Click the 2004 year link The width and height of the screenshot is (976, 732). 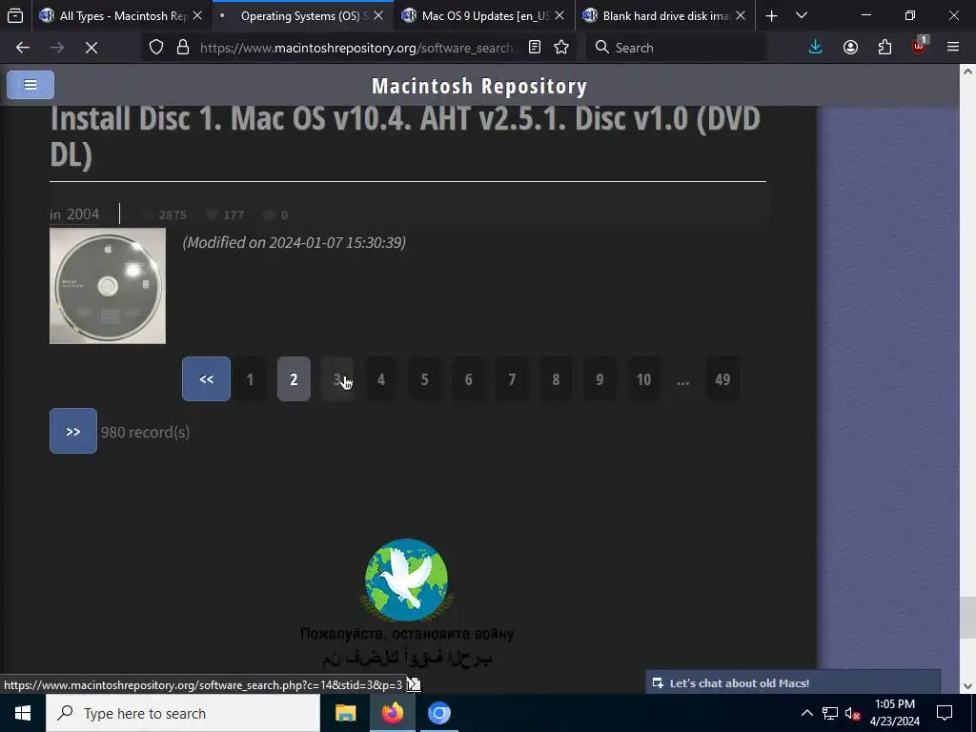click(x=83, y=214)
